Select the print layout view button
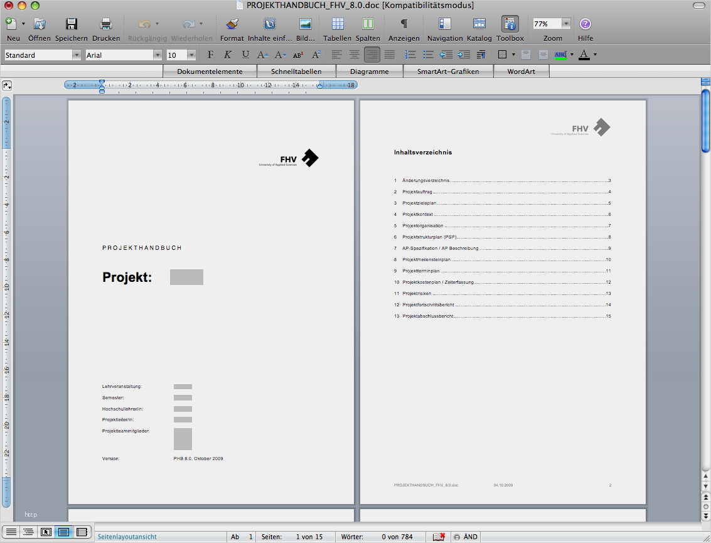Image resolution: width=711 pixels, height=543 pixels. (x=63, y=532)
